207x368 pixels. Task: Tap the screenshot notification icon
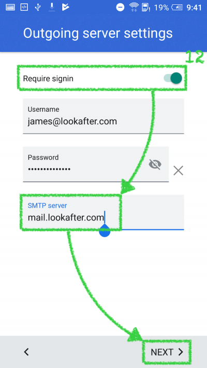tap(10, 8)
